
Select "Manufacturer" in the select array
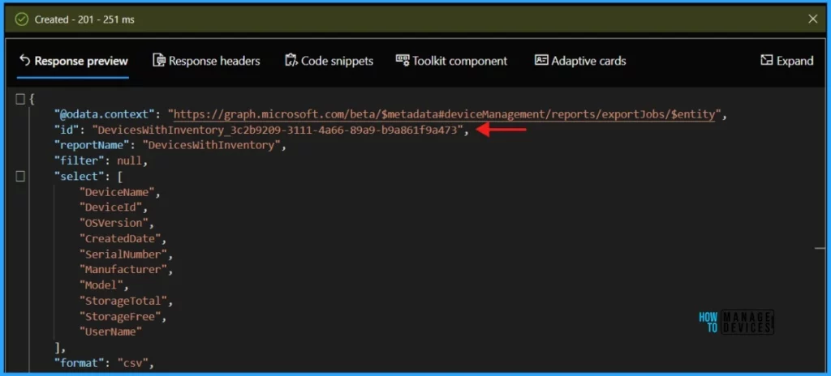click(x=123, y=270)
